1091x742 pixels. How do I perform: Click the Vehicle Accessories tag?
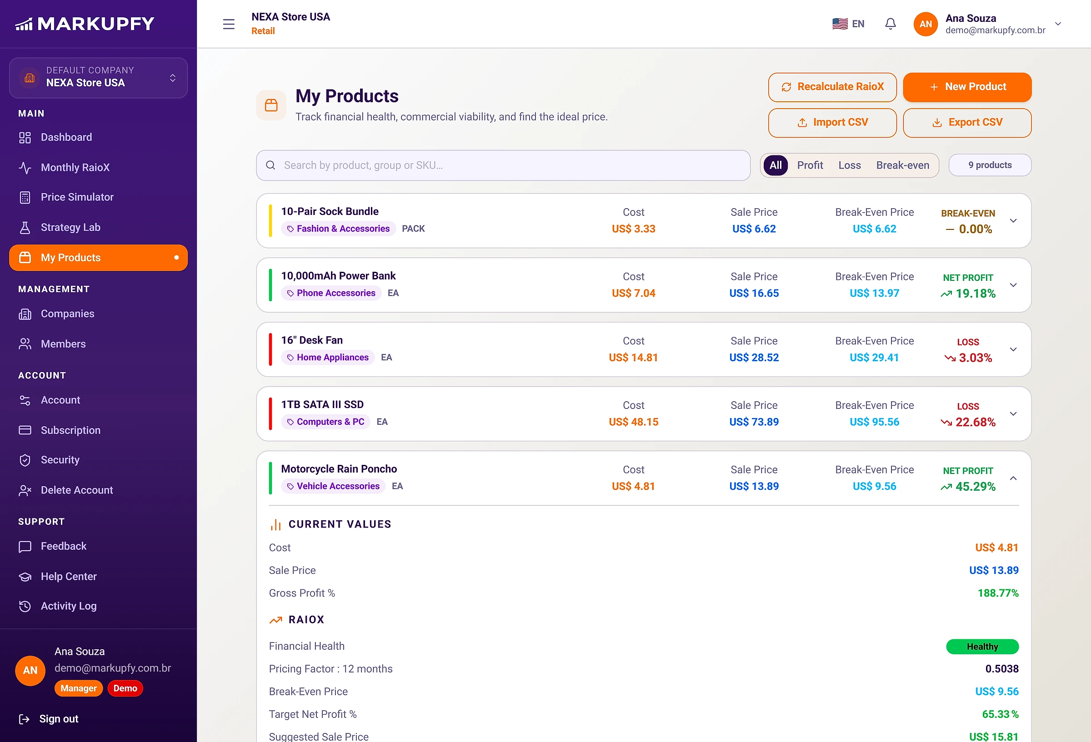[333, 486]
